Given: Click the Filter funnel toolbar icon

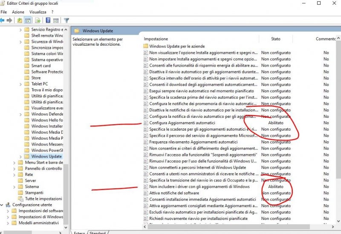Looking at the screenshot, I should point(66,20).
